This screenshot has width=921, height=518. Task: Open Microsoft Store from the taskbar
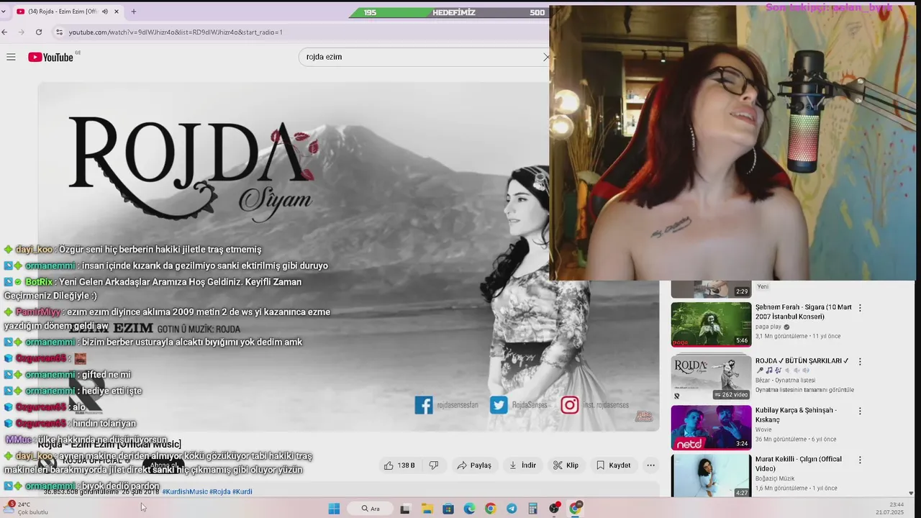click(448, 509)
